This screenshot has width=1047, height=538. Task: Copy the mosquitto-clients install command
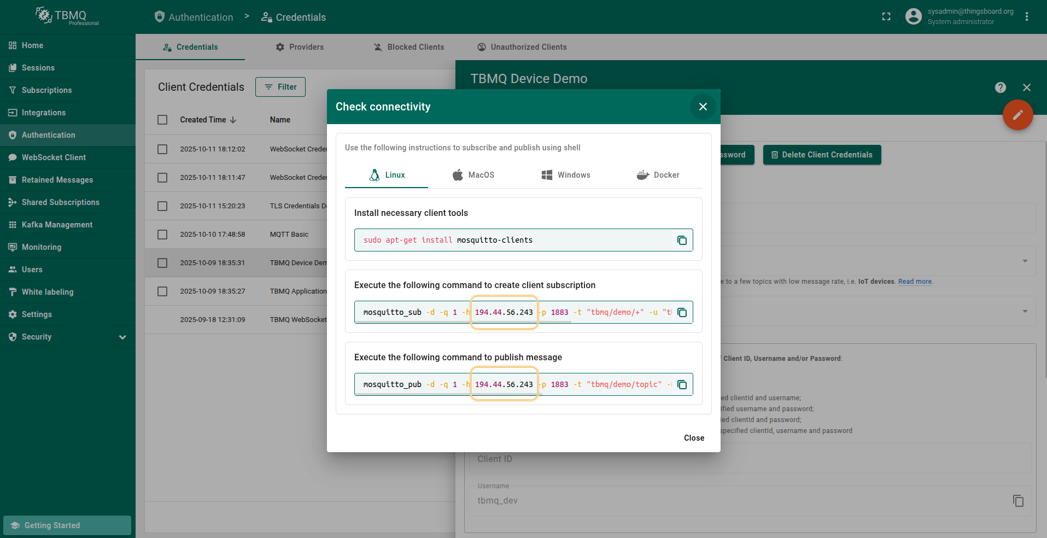pos(682,241)
